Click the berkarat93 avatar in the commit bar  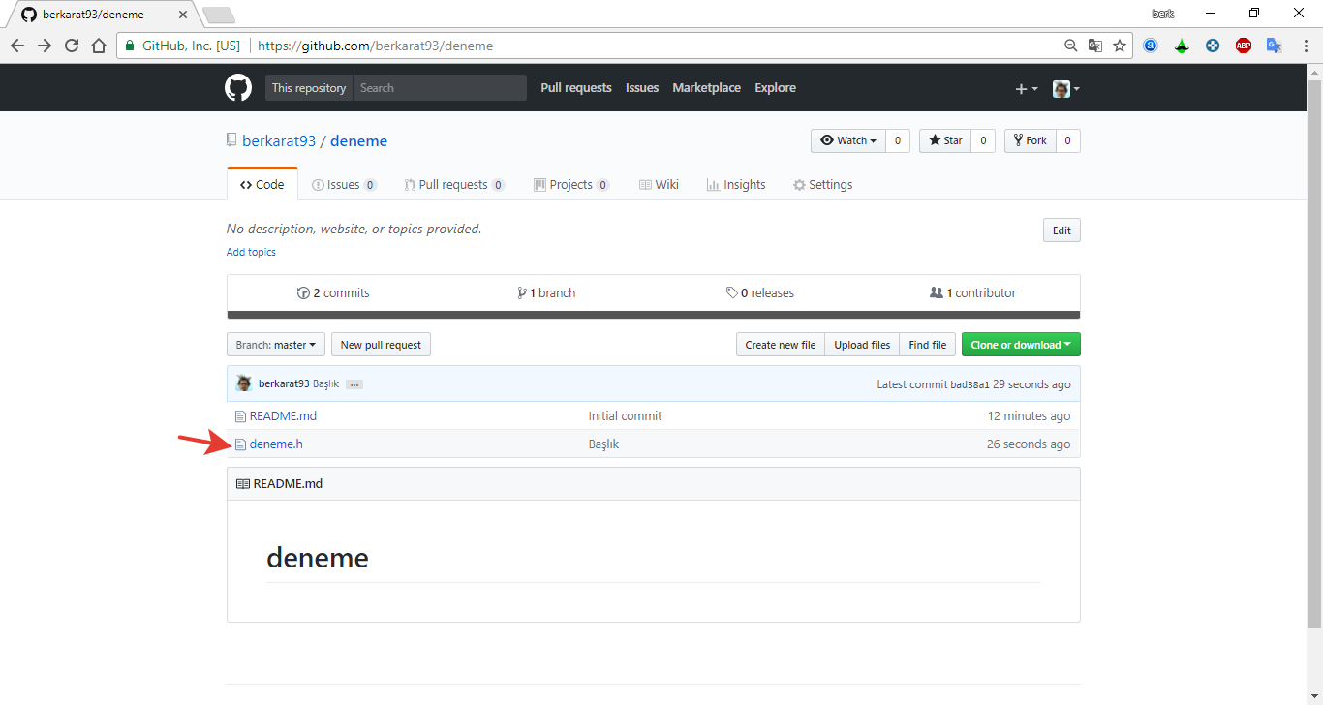(244, 383)
